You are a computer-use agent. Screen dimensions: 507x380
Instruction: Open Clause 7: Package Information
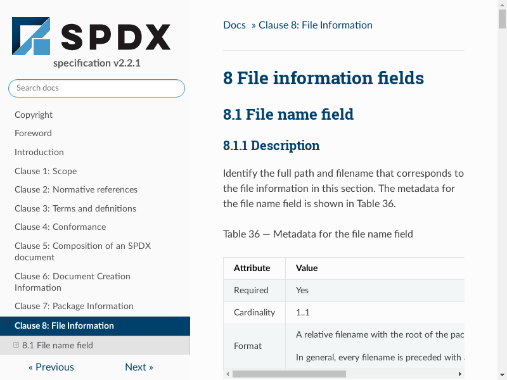[x=74, y=306]
